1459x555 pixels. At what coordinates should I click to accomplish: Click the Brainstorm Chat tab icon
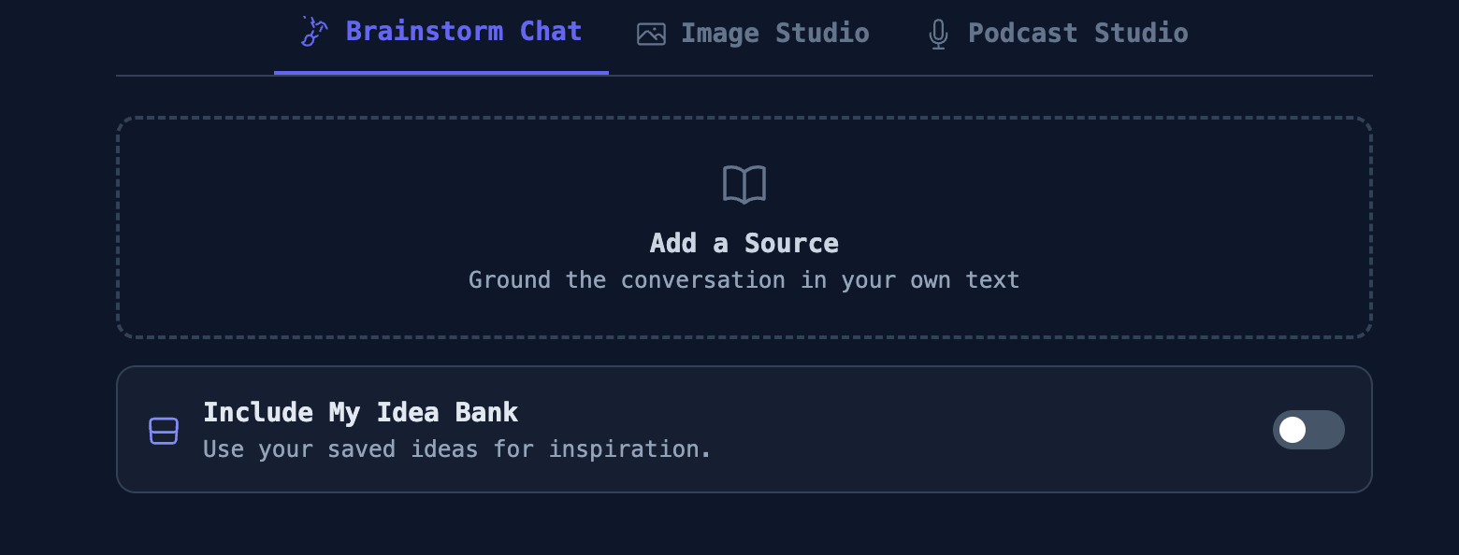[x=313, y=32]
